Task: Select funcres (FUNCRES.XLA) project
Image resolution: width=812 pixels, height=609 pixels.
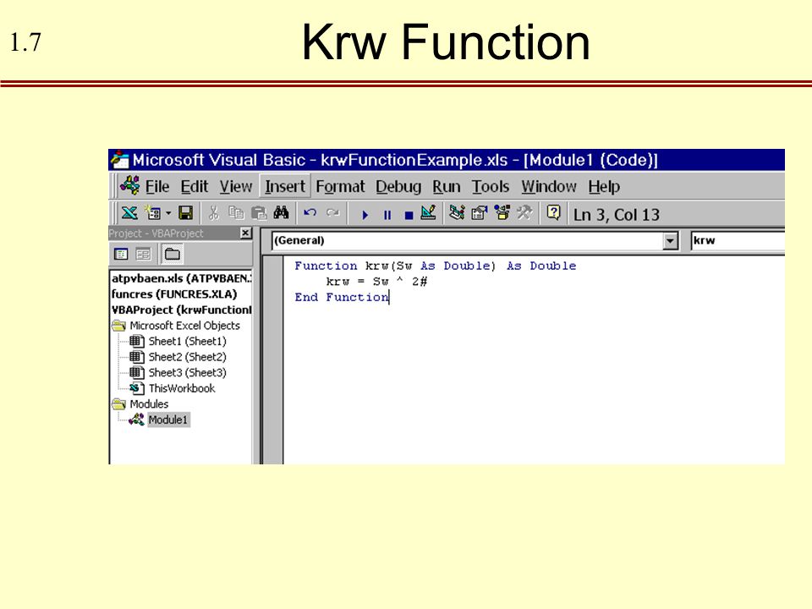Action: tap(174, 294)
